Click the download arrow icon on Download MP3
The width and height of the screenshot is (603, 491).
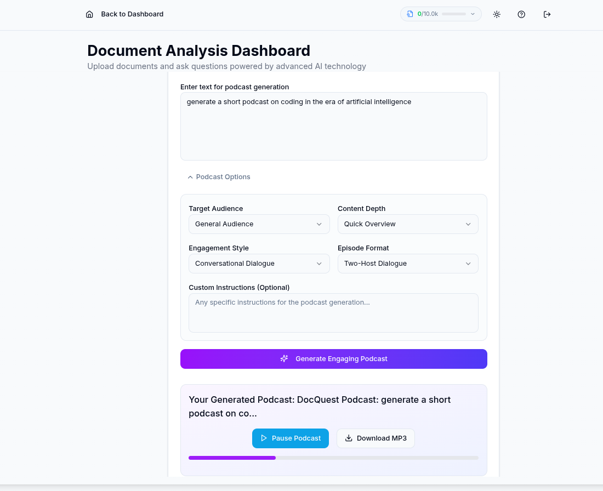point(349,438)
